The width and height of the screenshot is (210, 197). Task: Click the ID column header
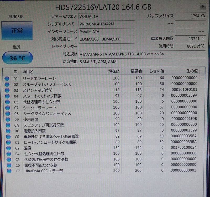pyautogui.click(x=15, y=72)
